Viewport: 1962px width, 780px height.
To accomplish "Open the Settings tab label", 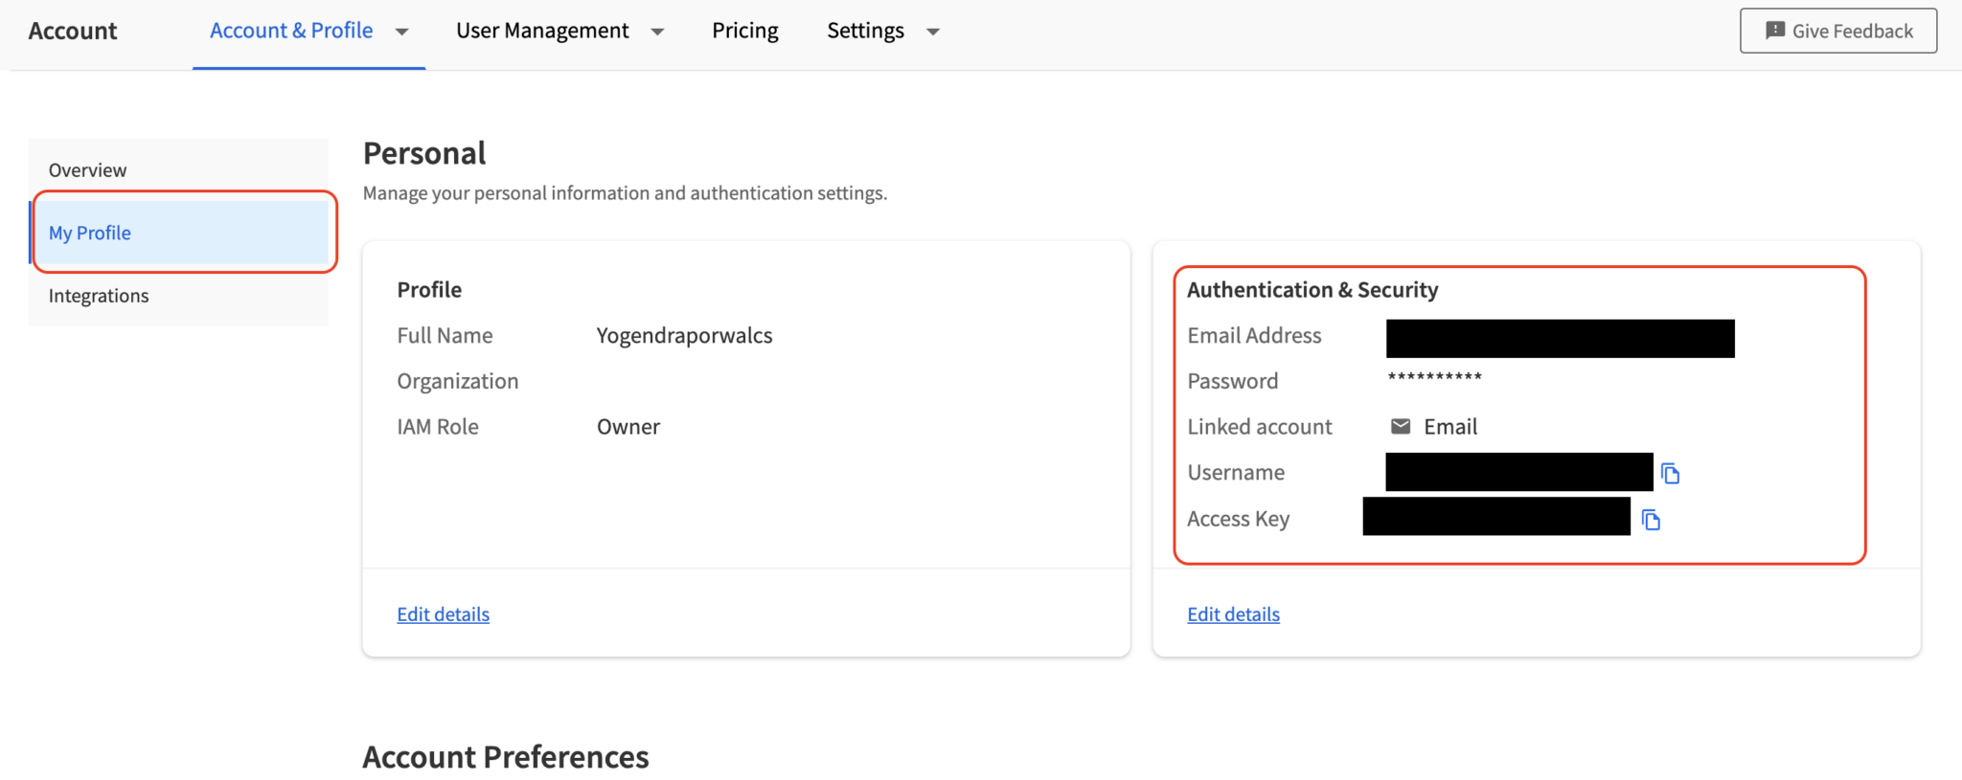I will pos(865,31).
